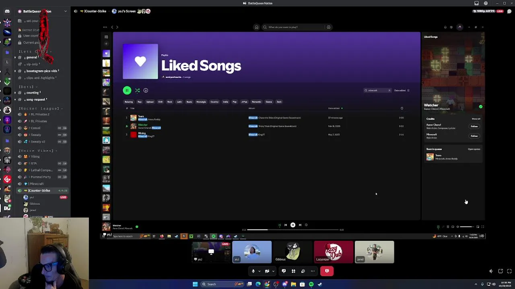
Task: Select the Relaxing filter chip
Action: tap(129, 102)
